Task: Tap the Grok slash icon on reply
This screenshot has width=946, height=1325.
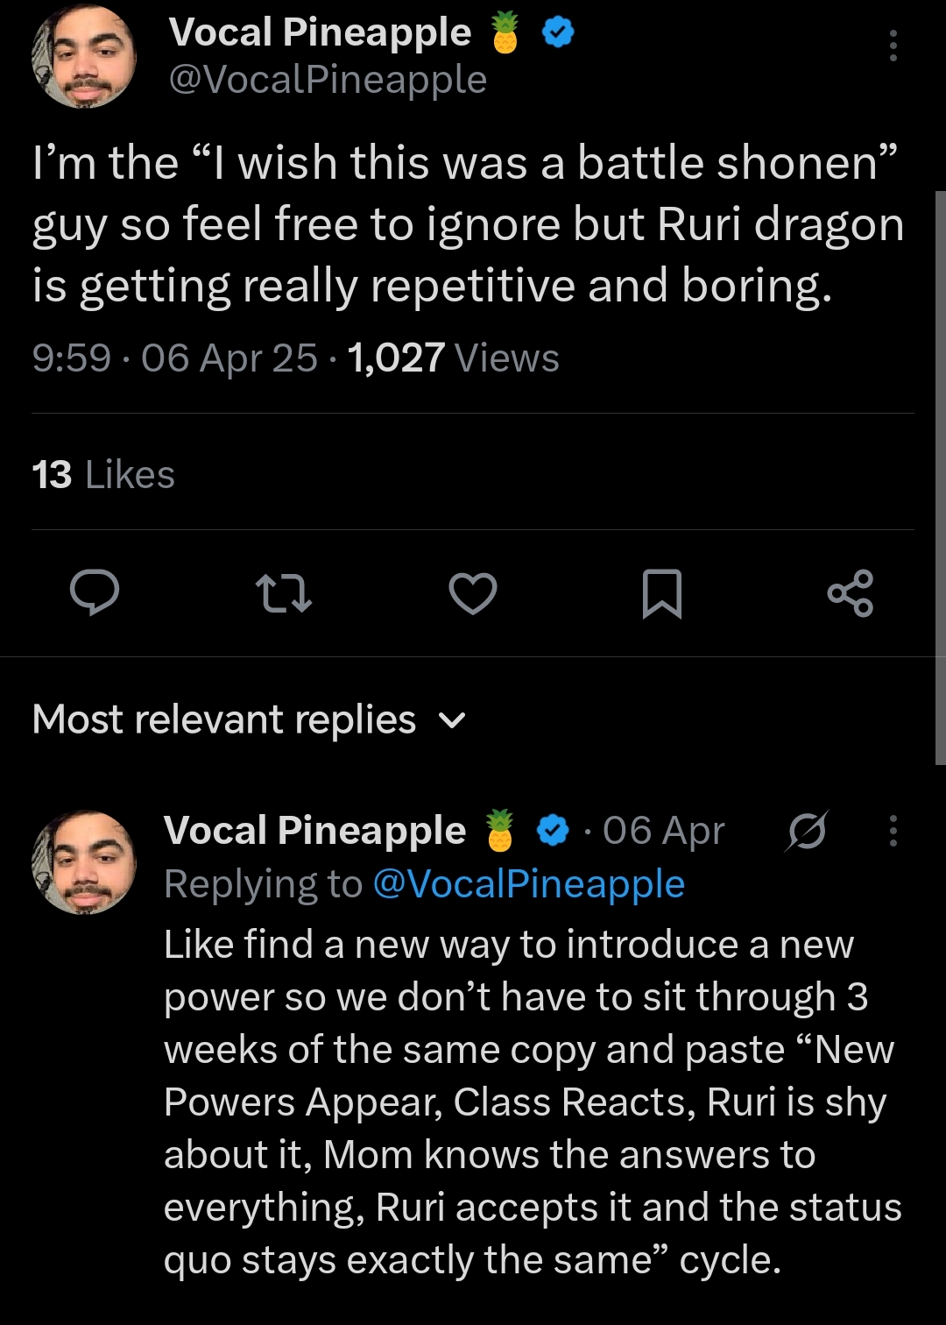Action: 806,831
